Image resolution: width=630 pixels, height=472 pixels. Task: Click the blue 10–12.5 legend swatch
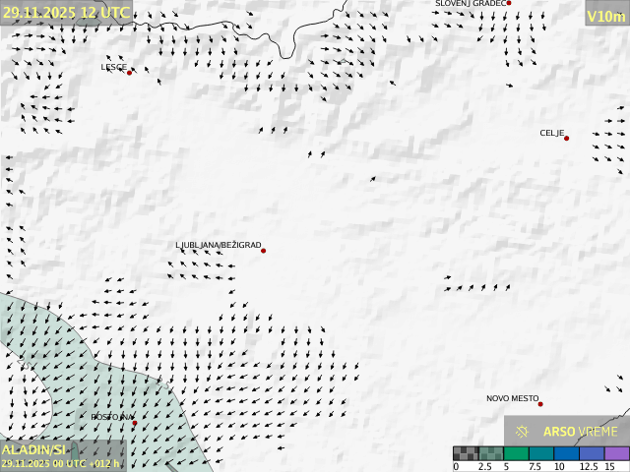(x=566, y=453)
